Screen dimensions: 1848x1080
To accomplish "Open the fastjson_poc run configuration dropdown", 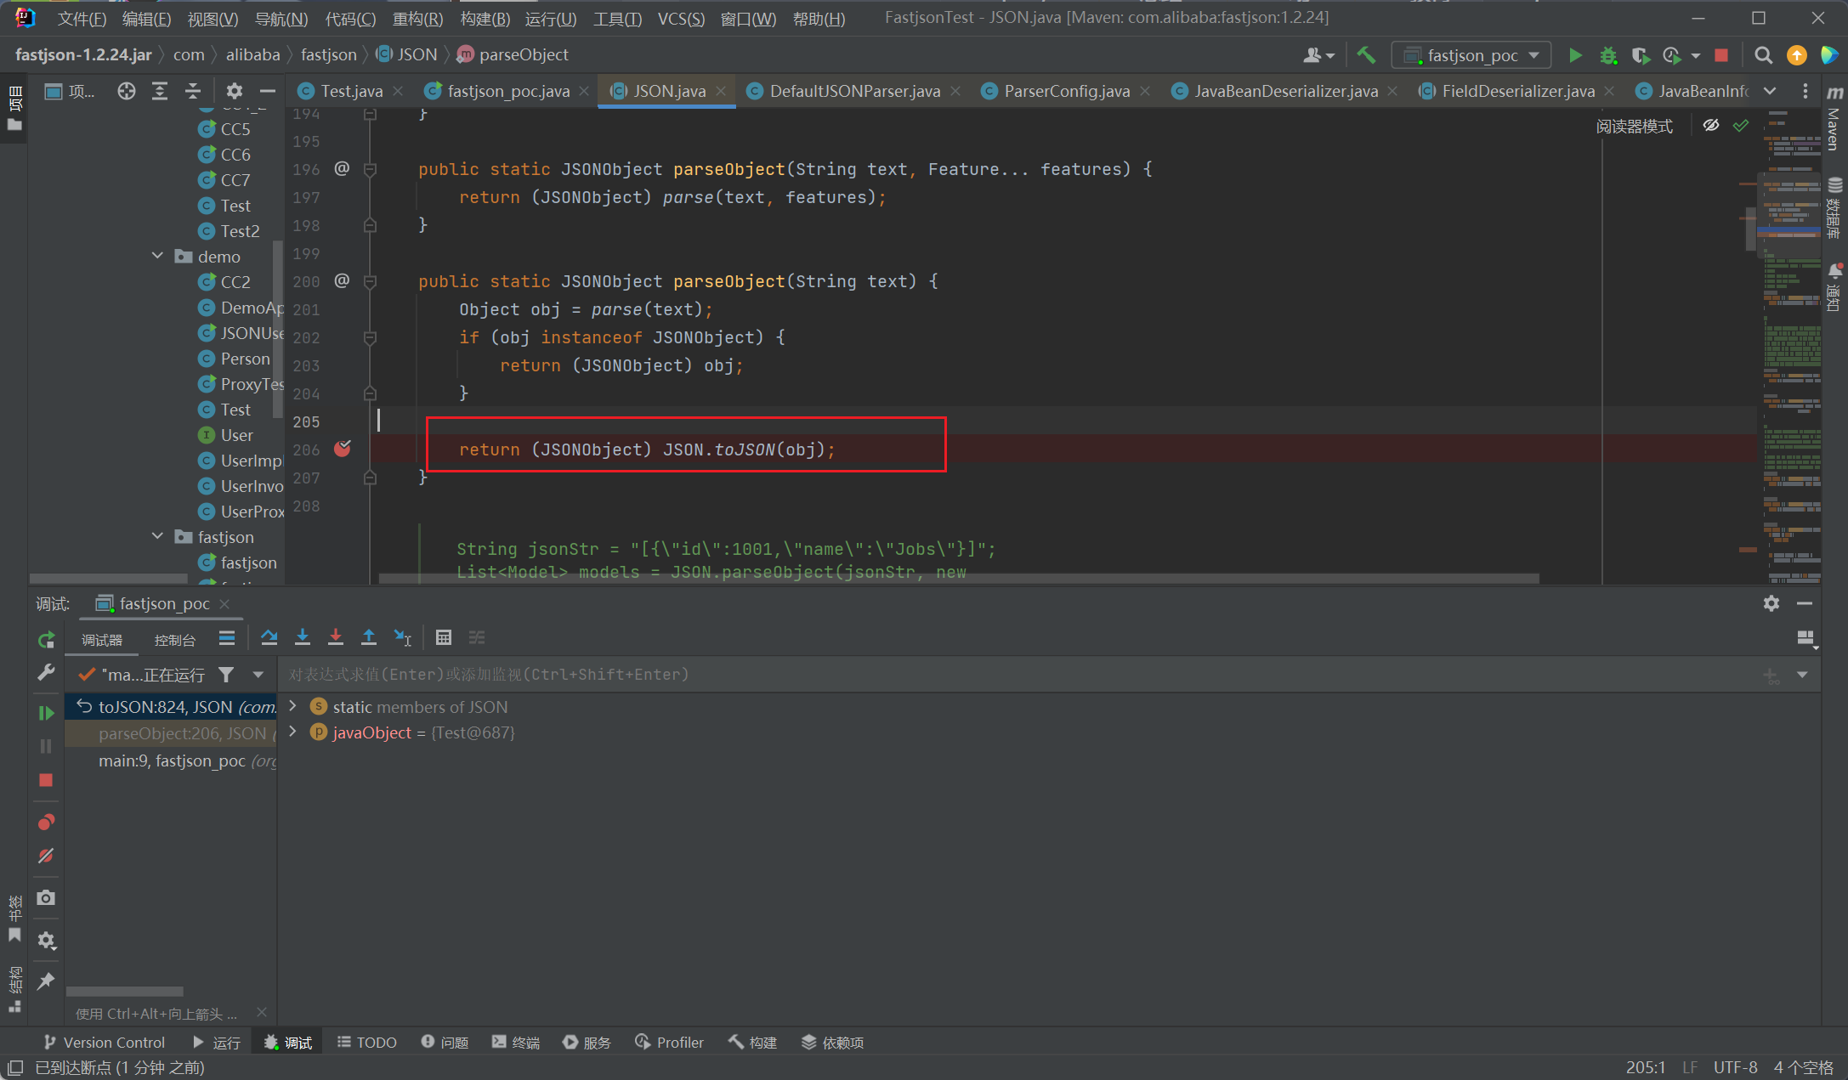I will click(1471, 55).
